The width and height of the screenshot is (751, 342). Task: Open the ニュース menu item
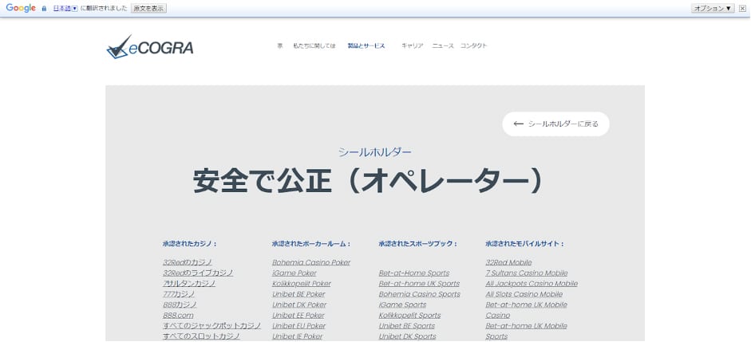pos(443,46)
